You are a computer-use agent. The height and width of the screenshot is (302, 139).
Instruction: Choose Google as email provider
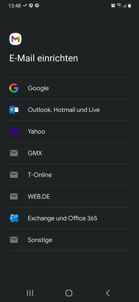click(69, 88)
